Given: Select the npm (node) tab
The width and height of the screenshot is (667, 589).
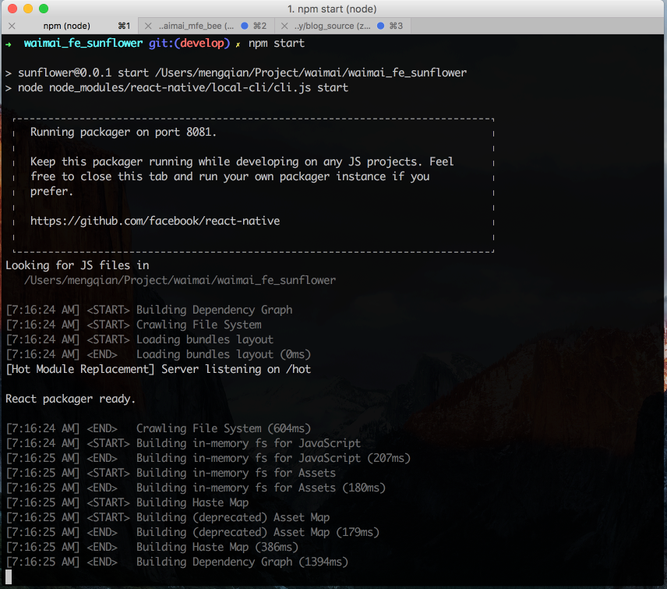Looking at the screenshot, I should (x=65, y=26).
